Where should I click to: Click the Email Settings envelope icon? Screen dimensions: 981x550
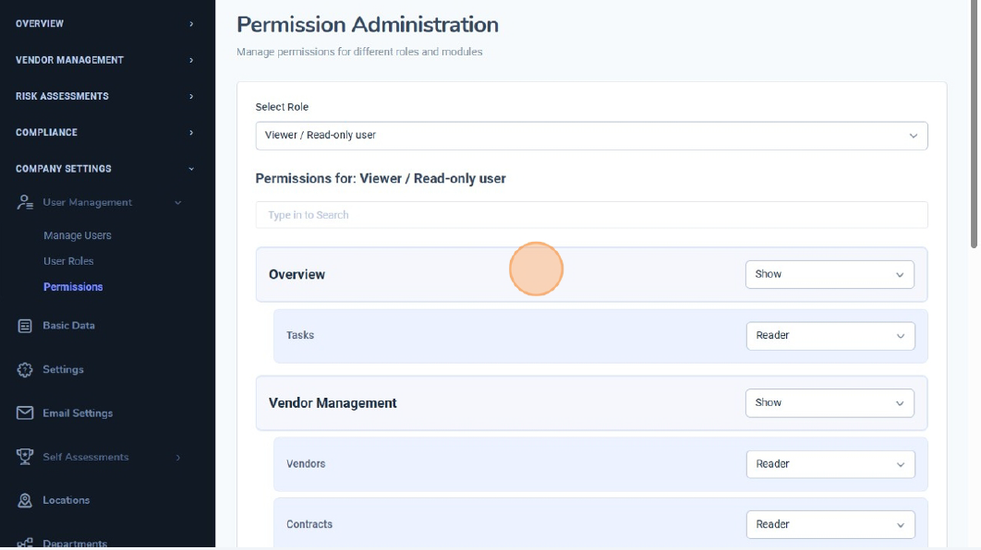(x=25, y=413)
